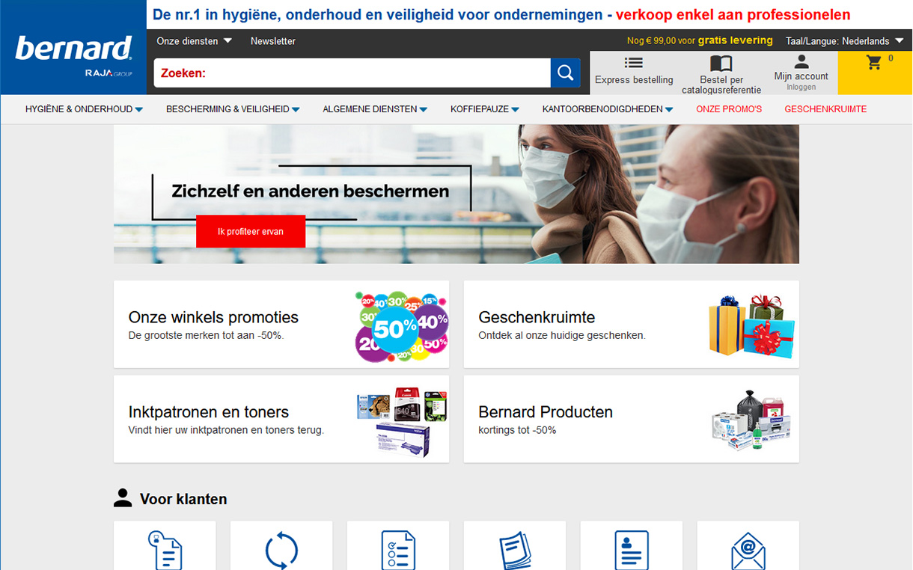Open Onze Promo's in navigation bar

coord(728,109)
